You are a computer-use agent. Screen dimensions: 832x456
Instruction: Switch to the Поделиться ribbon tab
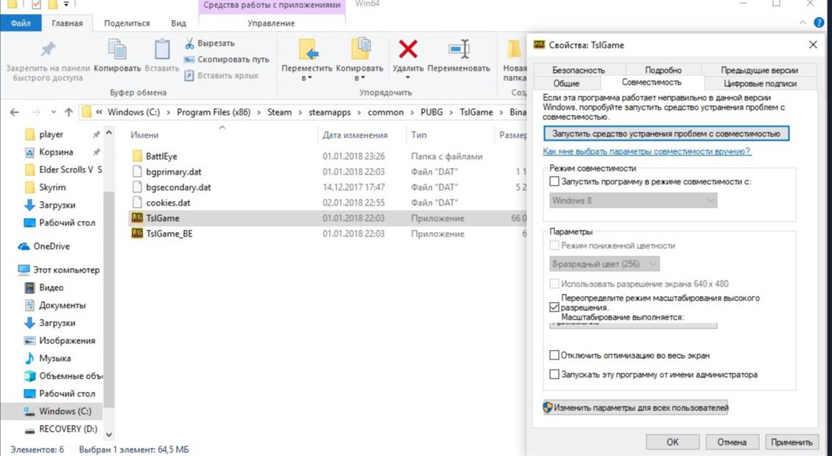point(127,23)
